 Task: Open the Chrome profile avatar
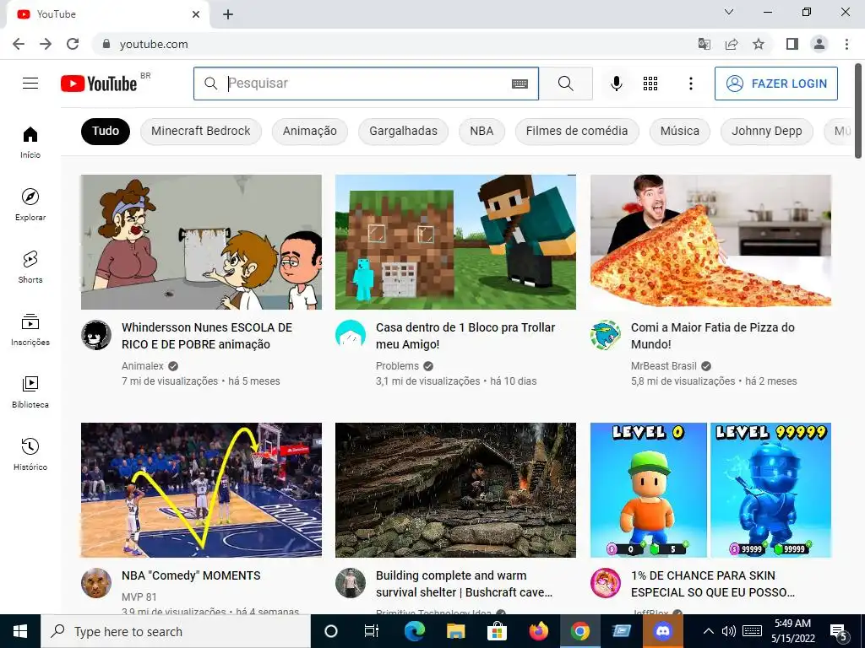click(819, 44)
